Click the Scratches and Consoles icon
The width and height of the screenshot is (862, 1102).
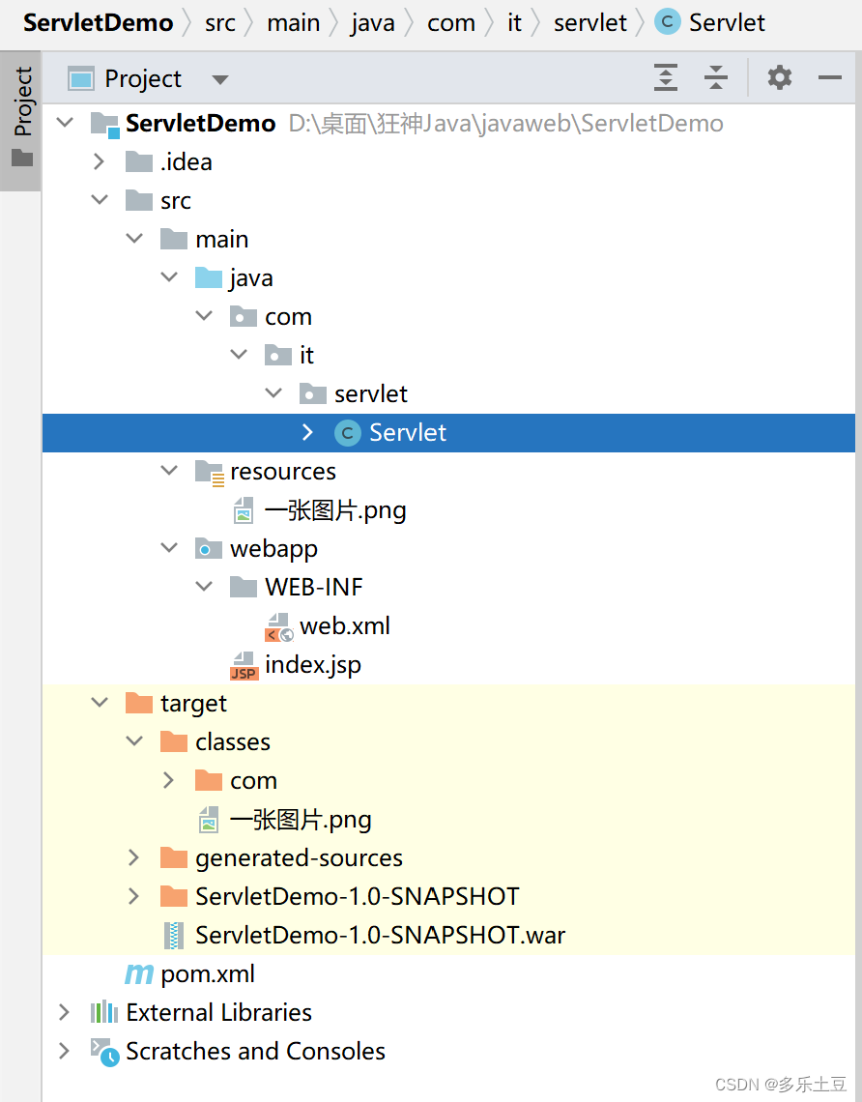point(103,1051)
